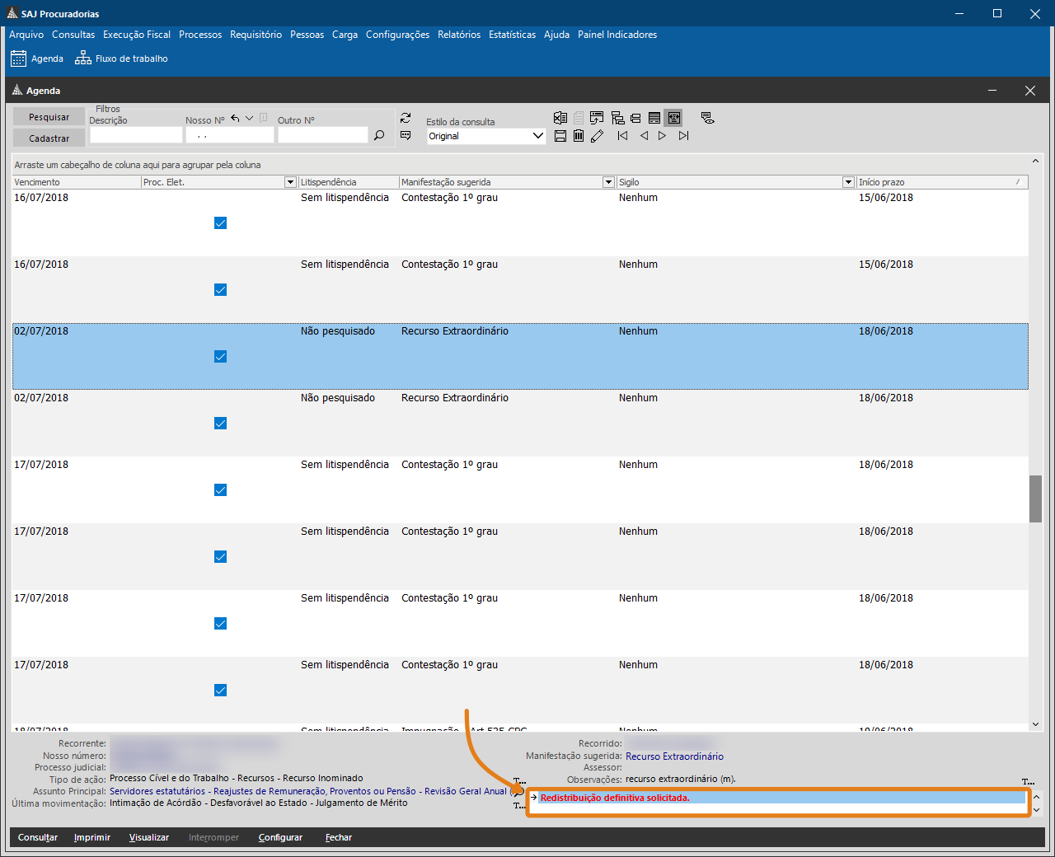
Task: Open the Estatísticas menu
Action: point(512,35)
